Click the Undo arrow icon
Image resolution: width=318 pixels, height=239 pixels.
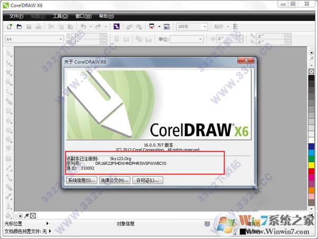(83, 26)
